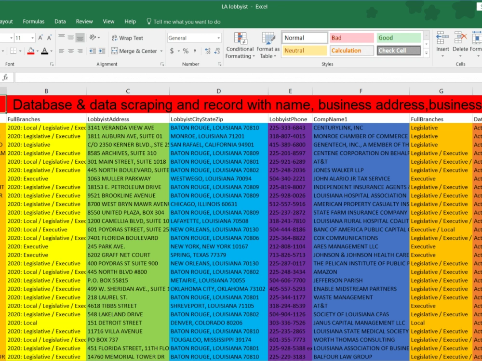Viewport: 482px width, 361px height.
Task: Select cell with JONES WALKER LLP
Action: click(x=361, y=170)
